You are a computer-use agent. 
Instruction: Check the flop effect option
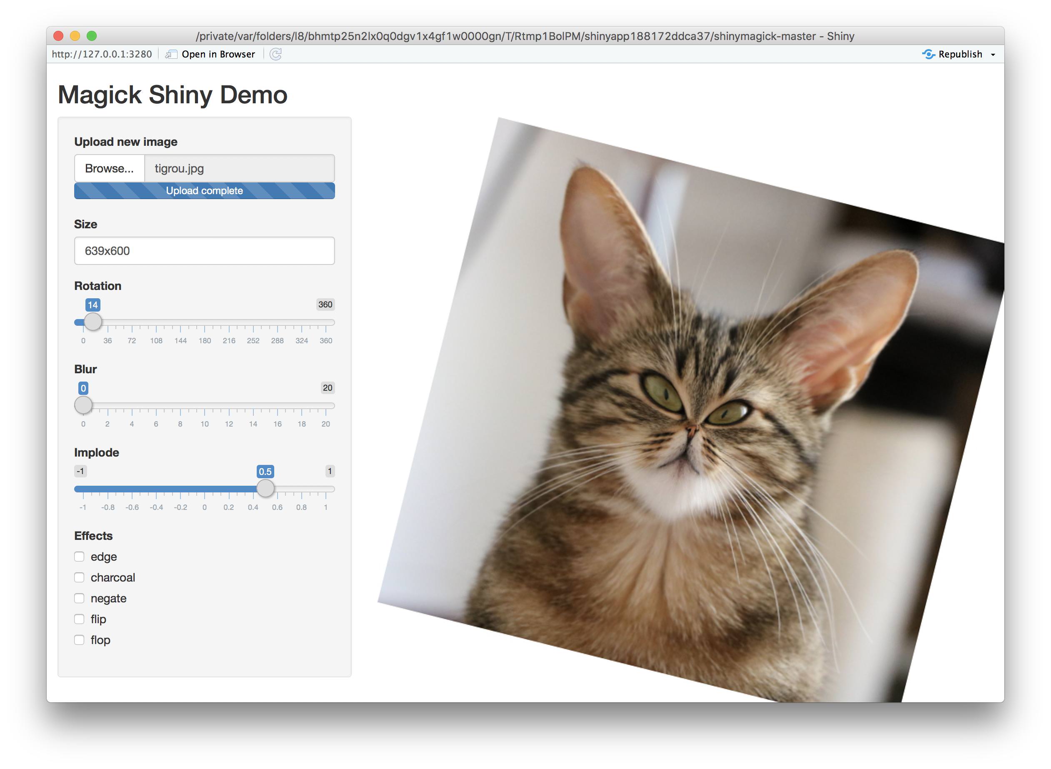[x=79, y=640]
